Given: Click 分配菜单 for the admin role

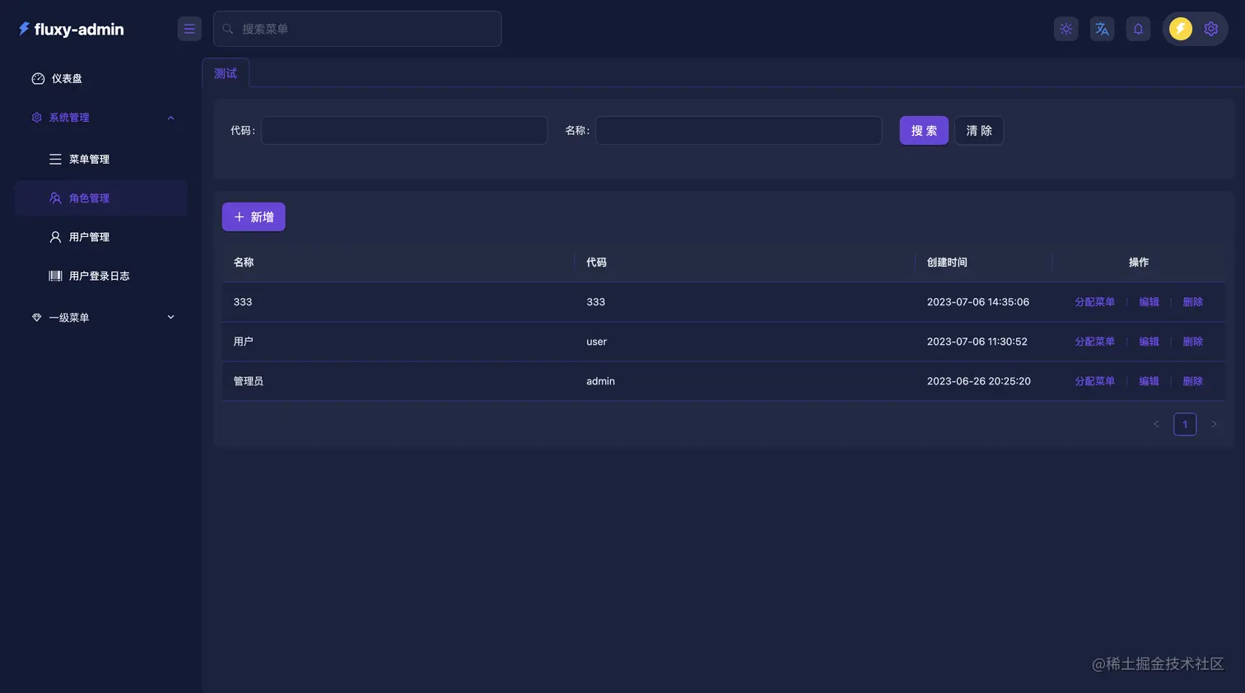Looking at the screenshot, I should coord(1094,381).
